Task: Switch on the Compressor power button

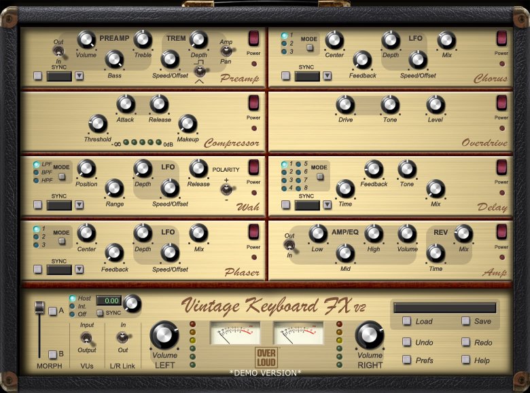Action: pos(253,103)
